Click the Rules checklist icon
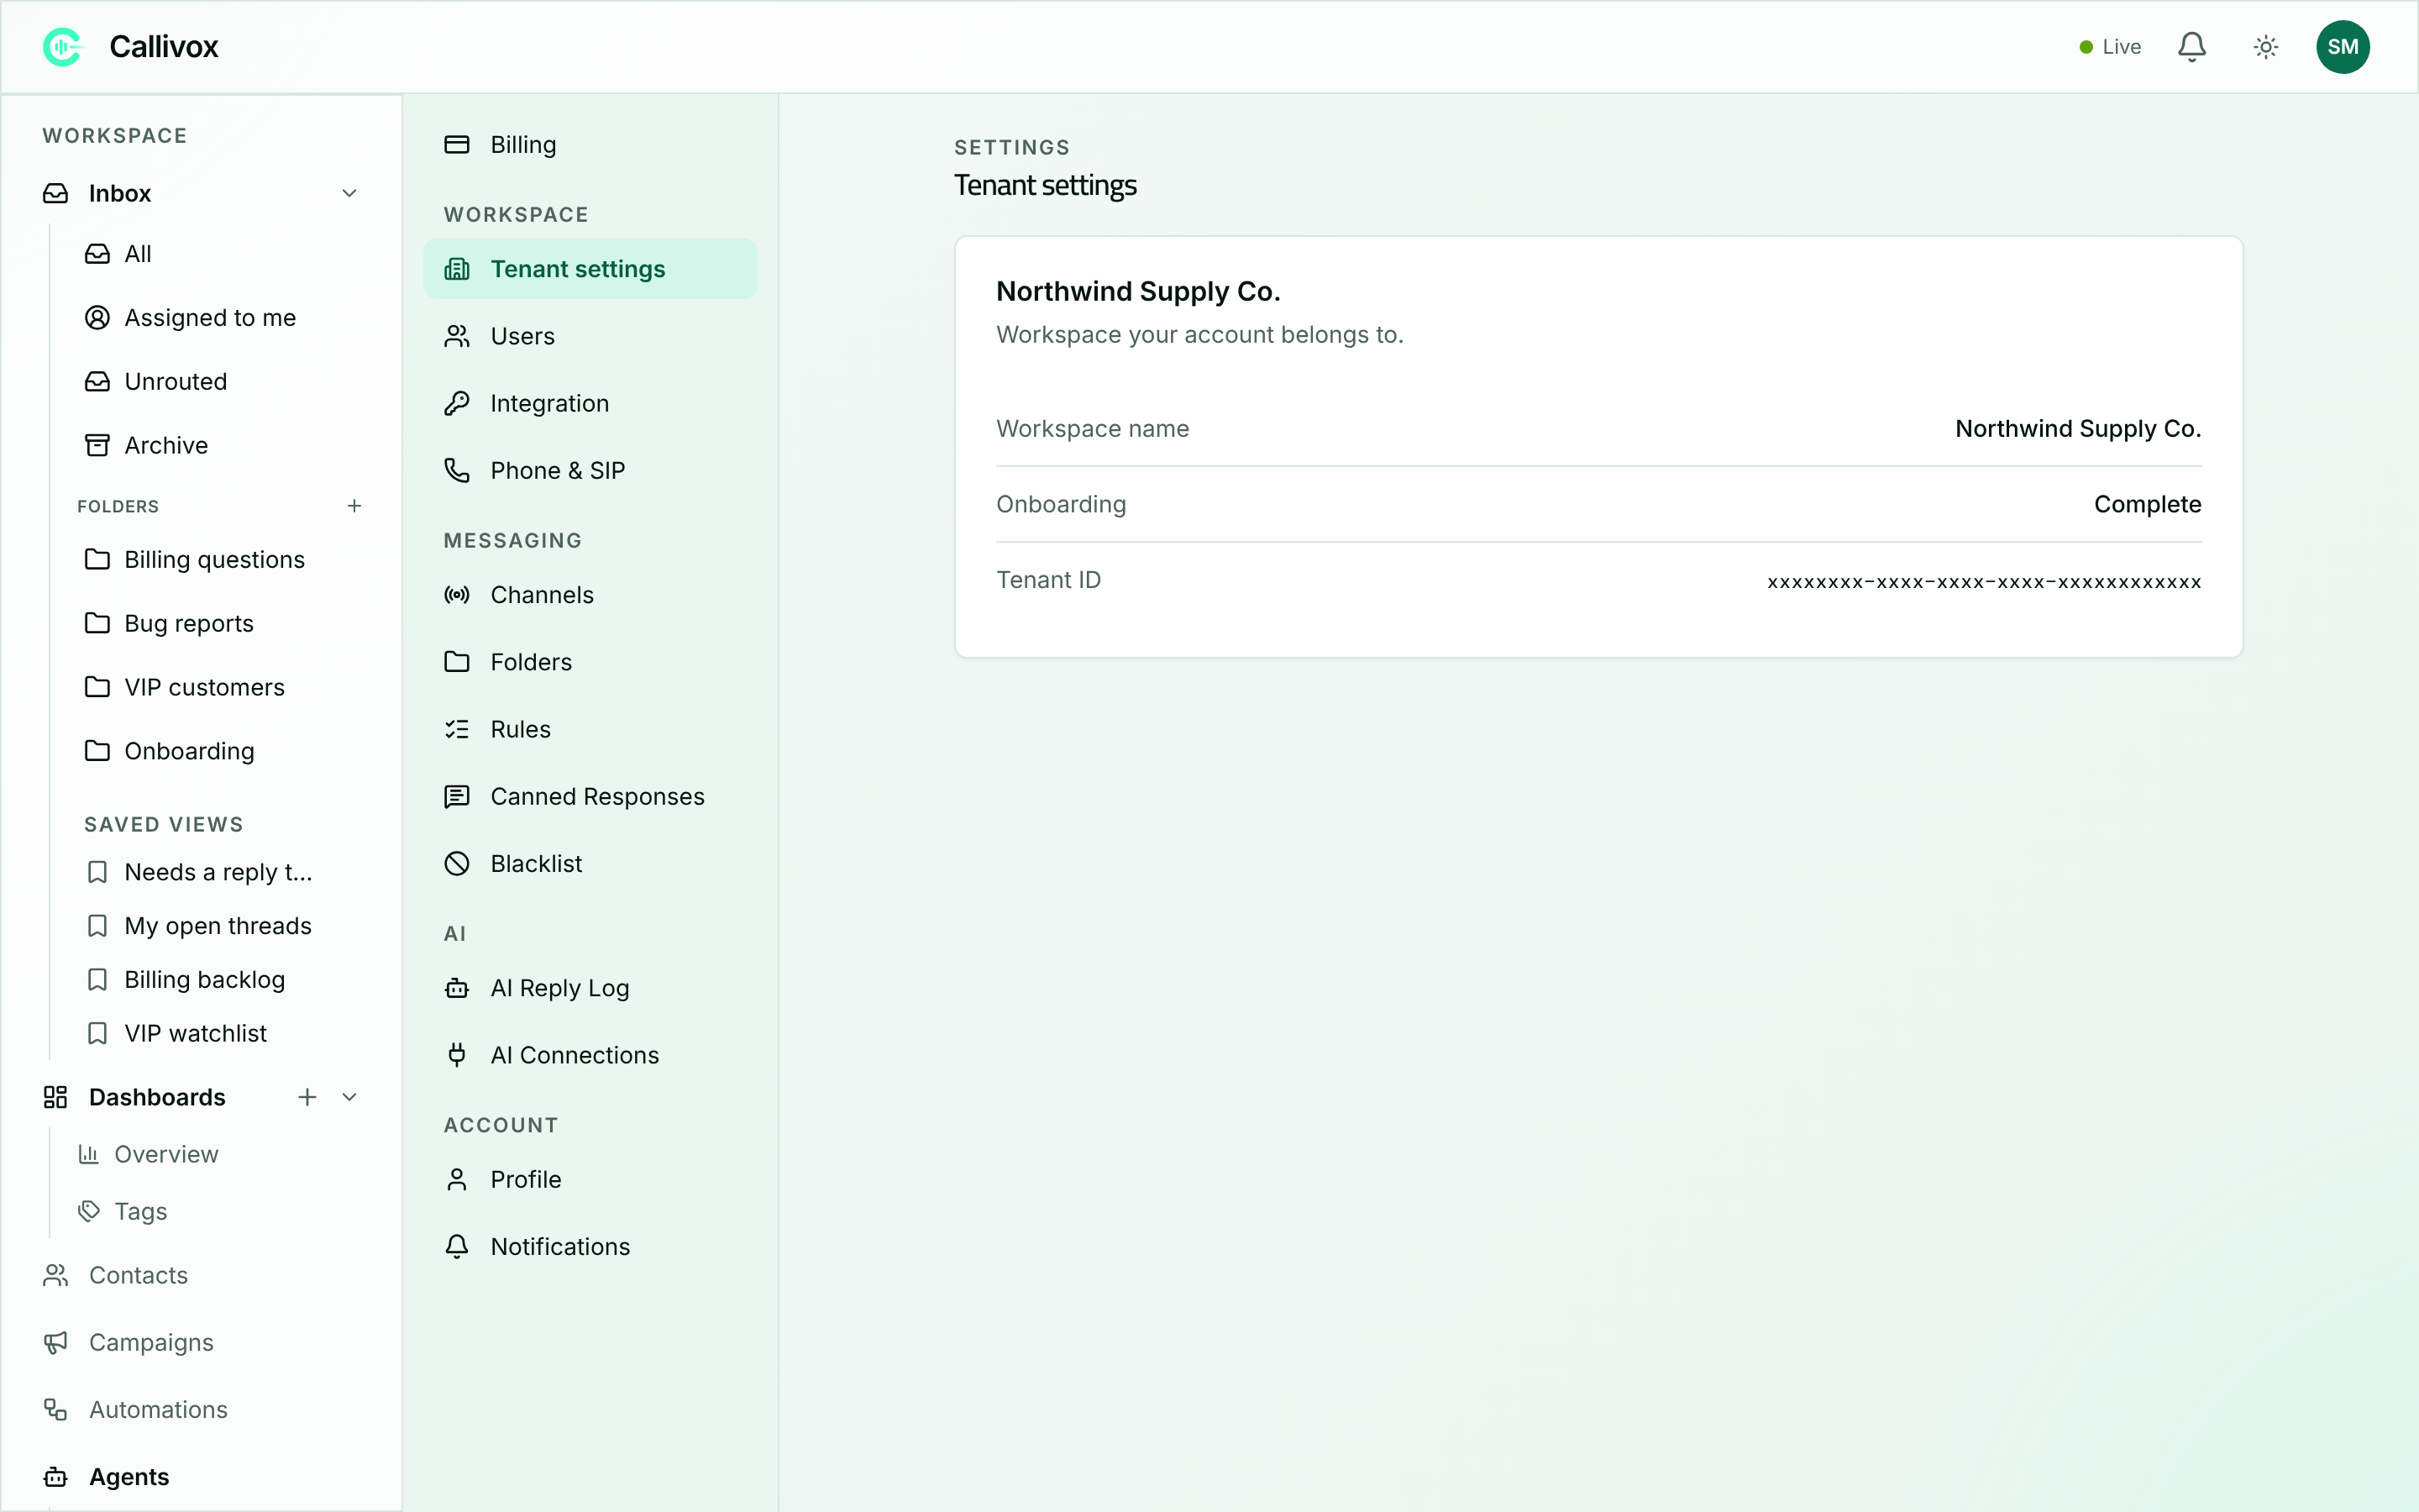The width and height of the screenshot is (2419, 1512). coord(457,729)
